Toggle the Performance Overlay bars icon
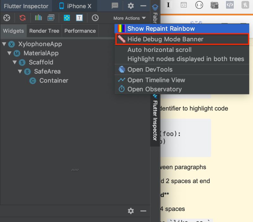This screenshot has width=253, height=222. [x=38, y=18]
